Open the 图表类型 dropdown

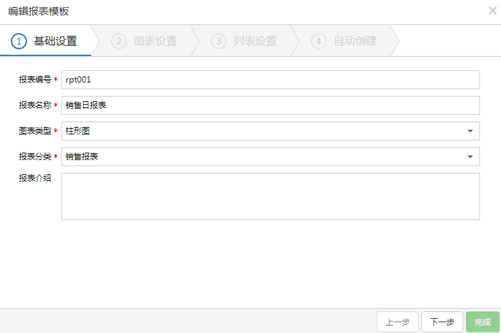[x=271, y=131]
